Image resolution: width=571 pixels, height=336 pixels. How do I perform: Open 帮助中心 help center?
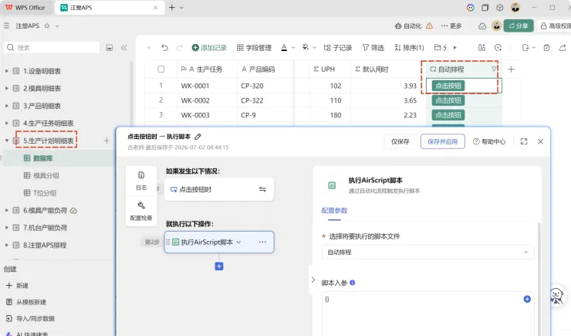[x=489, y=141]
